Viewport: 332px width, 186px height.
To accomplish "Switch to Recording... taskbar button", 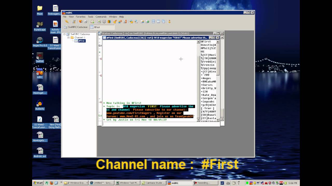I will [x=206, y=183].
